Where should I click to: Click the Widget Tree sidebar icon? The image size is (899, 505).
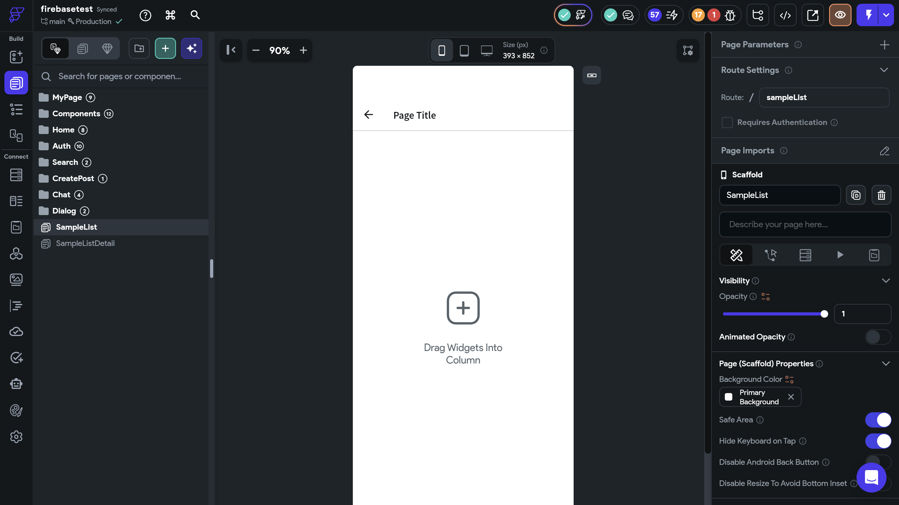pos(16,109)
